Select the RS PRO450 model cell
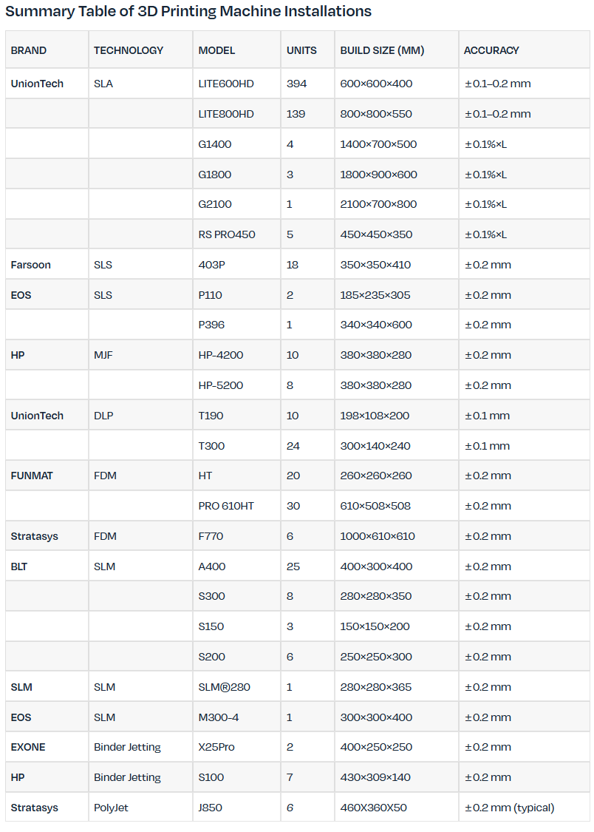Image resolution: width=594 pixels, height=832 pixels. point(227,234)
